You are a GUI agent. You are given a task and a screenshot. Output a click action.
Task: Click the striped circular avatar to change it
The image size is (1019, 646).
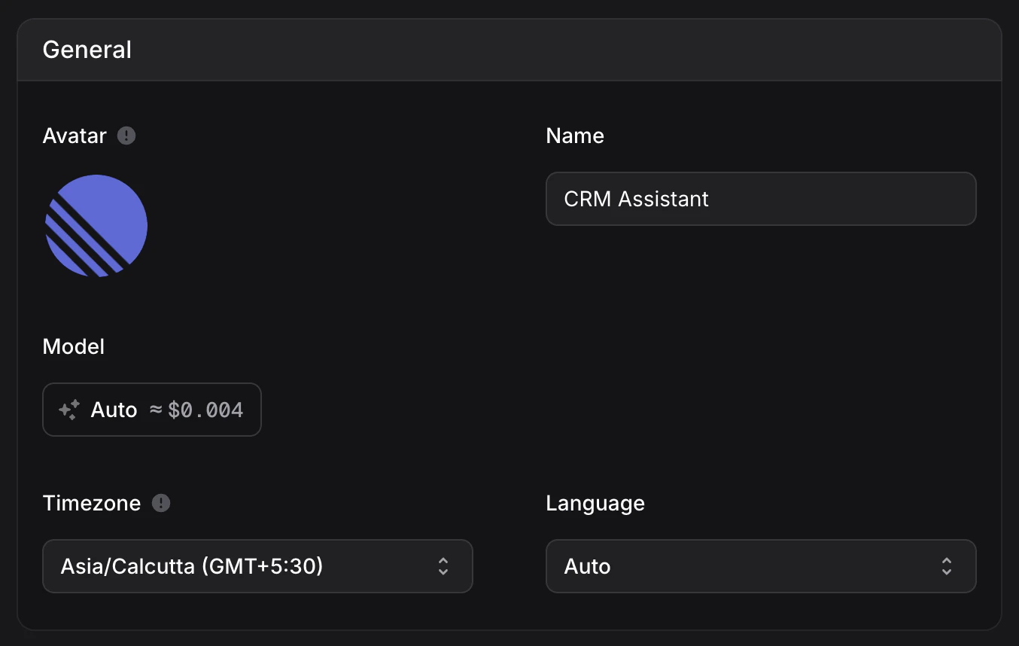pyautogui.click(x=96, y=225)
